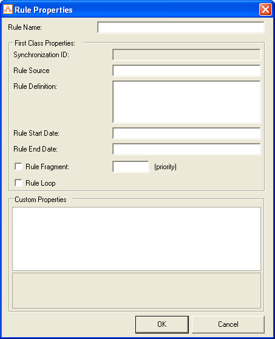
Task: Dismiss dialog with the Cancel button
Action: (228, 324)
